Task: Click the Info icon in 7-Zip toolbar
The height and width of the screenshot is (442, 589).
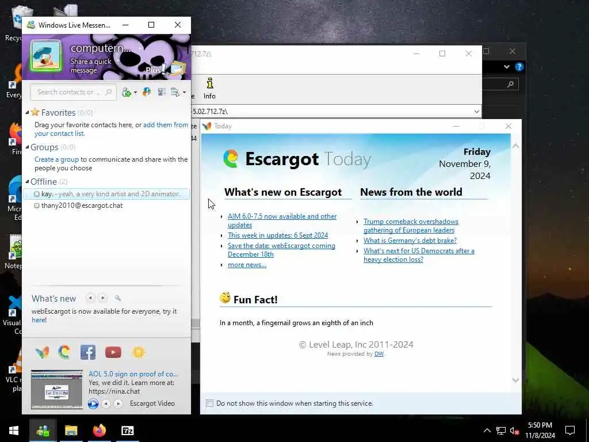Action: click(209, 89)
